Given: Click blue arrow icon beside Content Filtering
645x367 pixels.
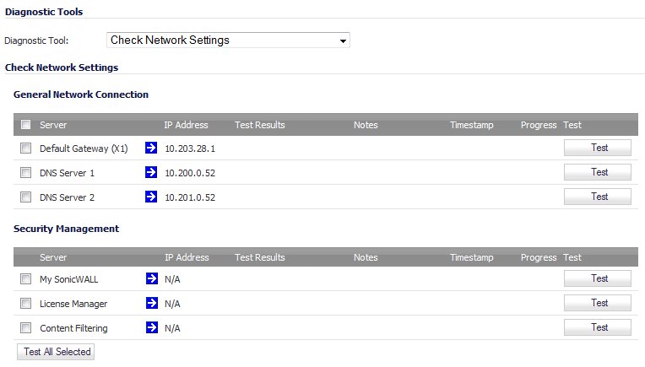Looking at the screenshot, I should 152,327.
